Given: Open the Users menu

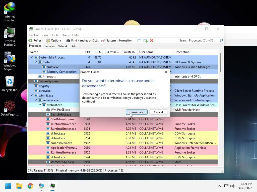Looking at the screenshot, I should (x=65, y=35).
